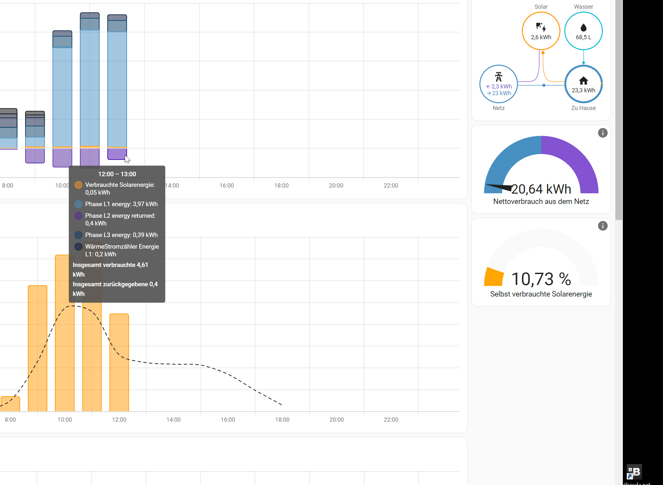Click the Verbrauchte Solarenergie orange tooltip swatch
The height and width of the screenshot is (485, 663).
[78, 185]
